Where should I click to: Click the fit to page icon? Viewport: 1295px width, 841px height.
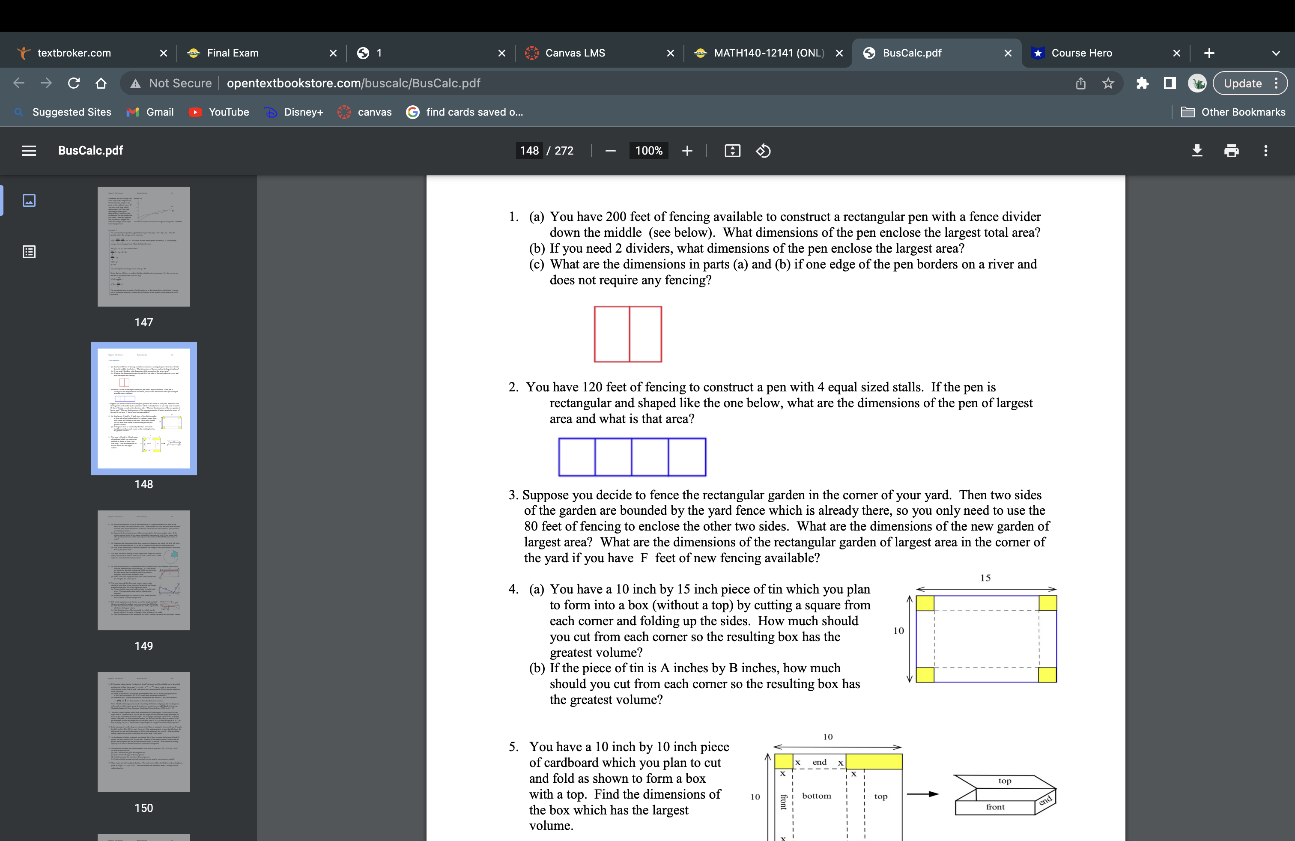click(x=732, y=151)
